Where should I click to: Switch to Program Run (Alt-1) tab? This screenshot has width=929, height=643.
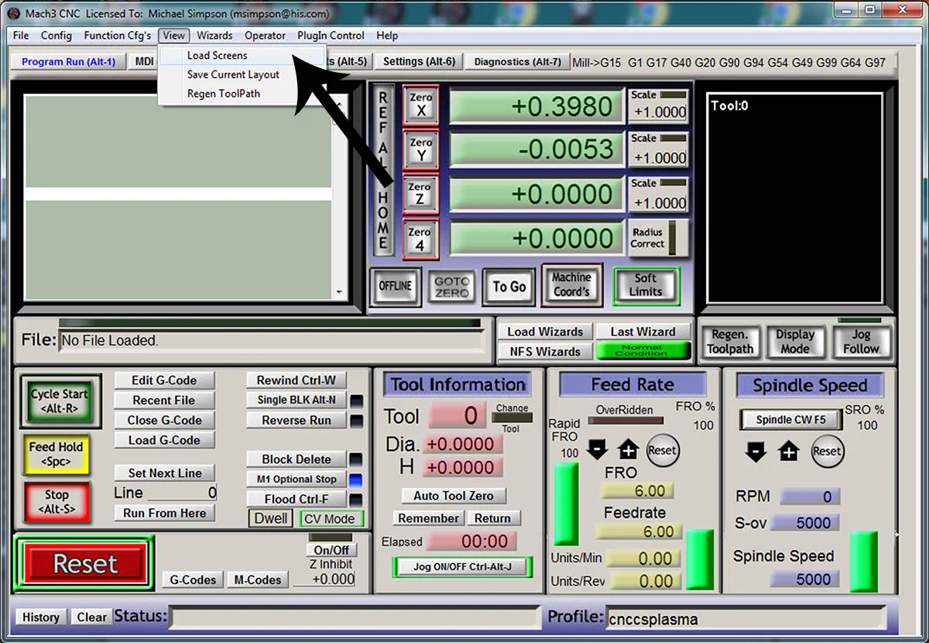[68, 61]
